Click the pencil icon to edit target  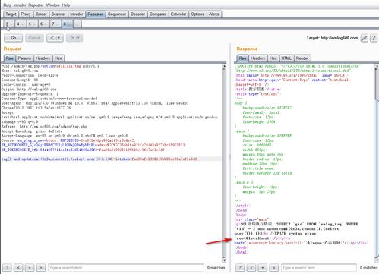coord(365,38)
